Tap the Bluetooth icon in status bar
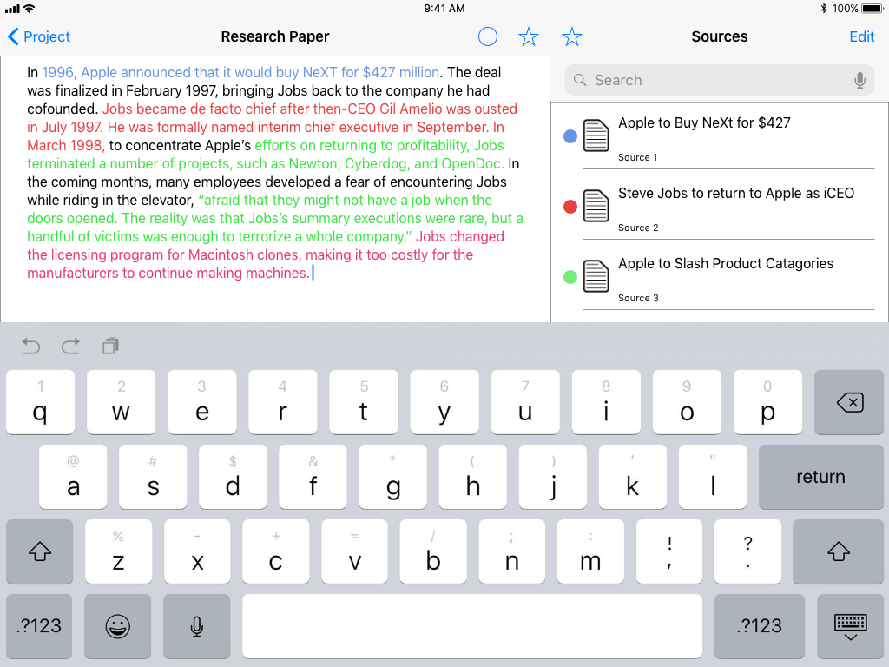 click(x=824, y=9)
